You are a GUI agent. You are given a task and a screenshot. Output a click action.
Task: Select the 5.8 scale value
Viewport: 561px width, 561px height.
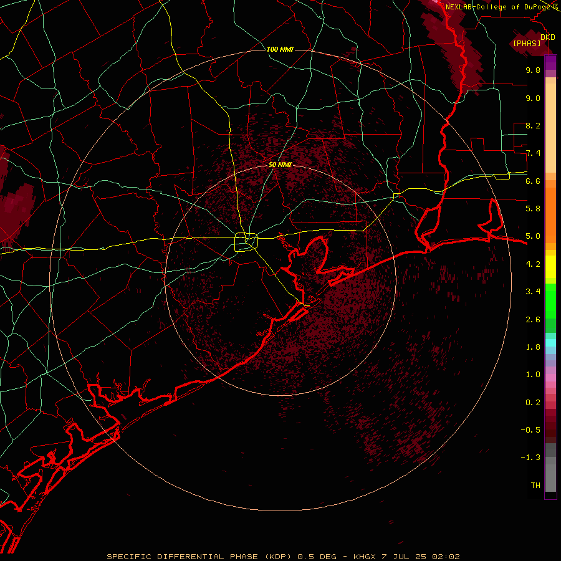(x=533, y=209)
